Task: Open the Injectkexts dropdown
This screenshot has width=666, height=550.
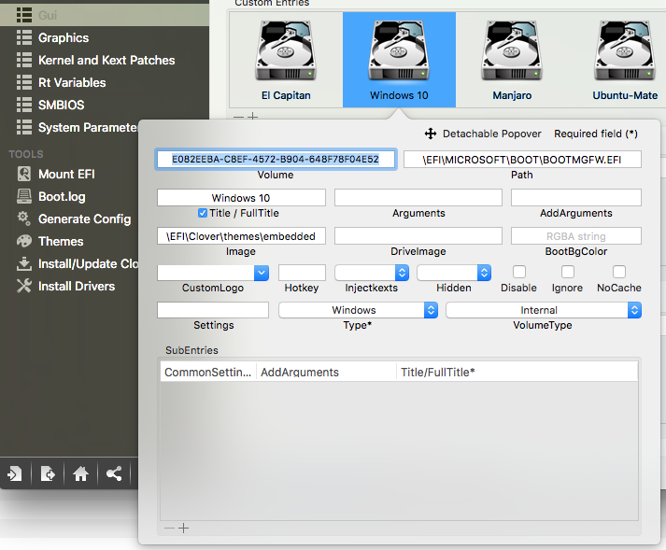Action: (x=371, y=273)
